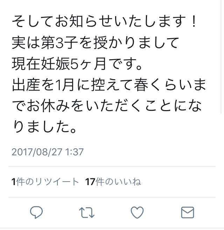Tap the reply speech bubble icon
This screenshot has height=230, width=224.
point(36,212)
